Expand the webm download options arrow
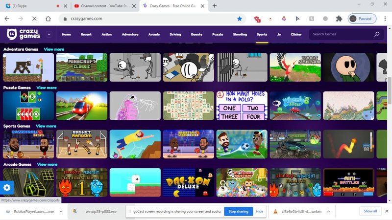Image resolution: width=392 pixels, height=220 pixels. [328, 212]
